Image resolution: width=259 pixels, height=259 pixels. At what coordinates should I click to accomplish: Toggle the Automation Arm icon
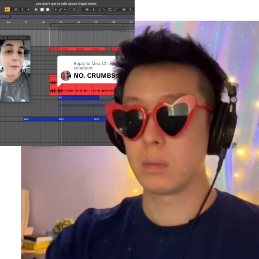point(60,10)
